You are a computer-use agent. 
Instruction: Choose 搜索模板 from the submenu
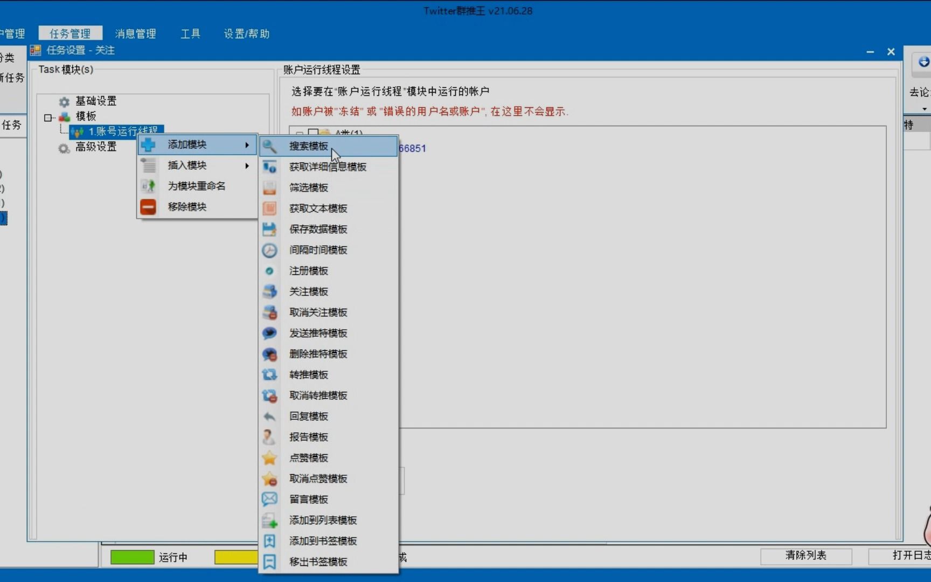[329, 146]
